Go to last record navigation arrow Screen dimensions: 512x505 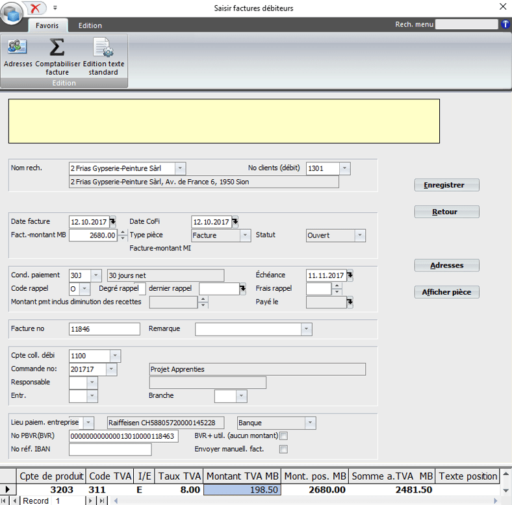[102, 500]
